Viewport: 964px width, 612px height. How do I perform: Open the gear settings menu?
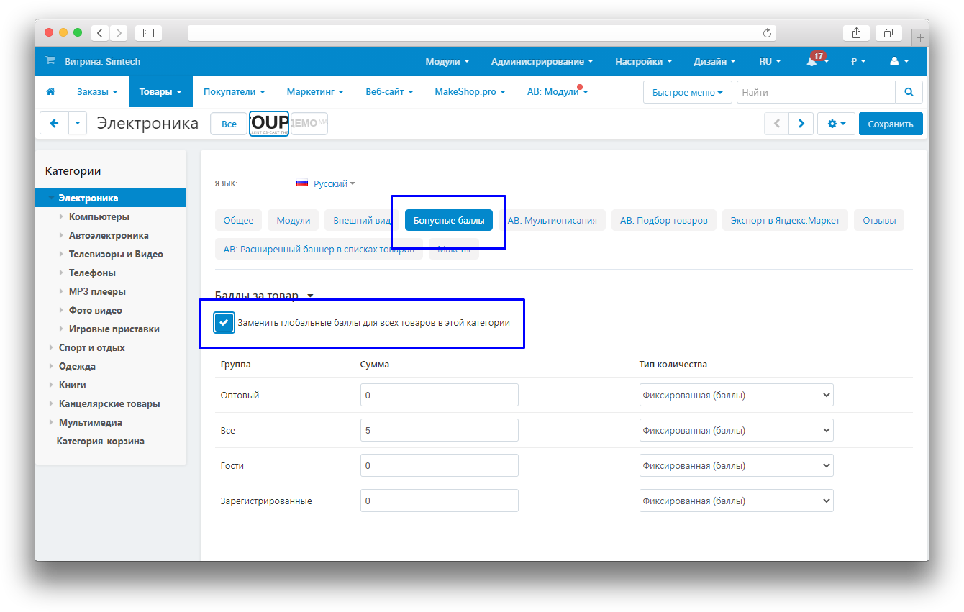(835, 124)
